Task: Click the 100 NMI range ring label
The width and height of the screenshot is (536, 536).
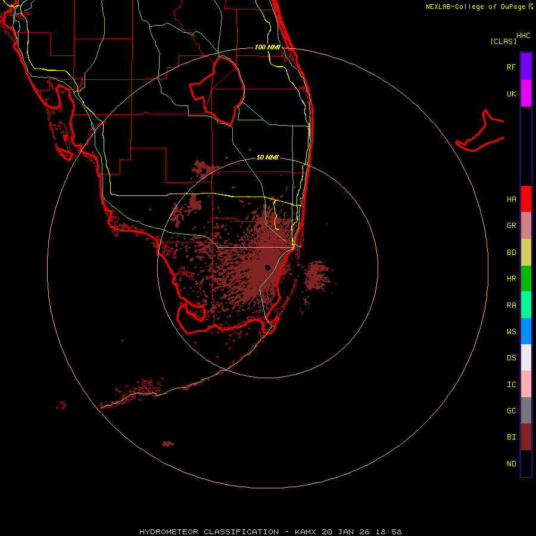Action: click(267, 47)
